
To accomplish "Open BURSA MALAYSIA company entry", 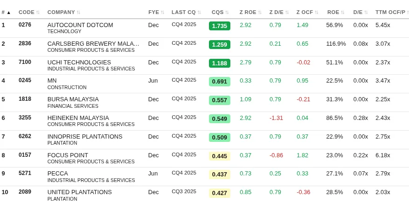I will (x=73, y=99).
